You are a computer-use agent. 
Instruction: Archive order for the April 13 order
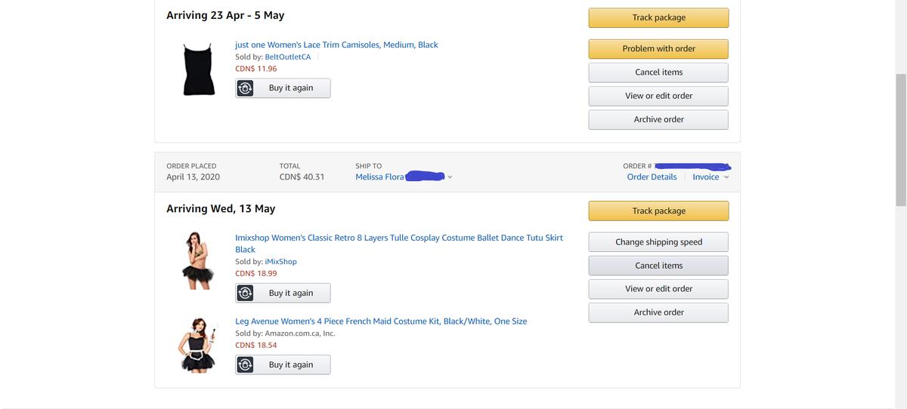pos(658,312)
